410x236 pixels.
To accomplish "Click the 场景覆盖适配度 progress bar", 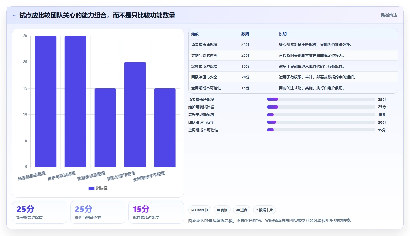I will pos(321,99).
